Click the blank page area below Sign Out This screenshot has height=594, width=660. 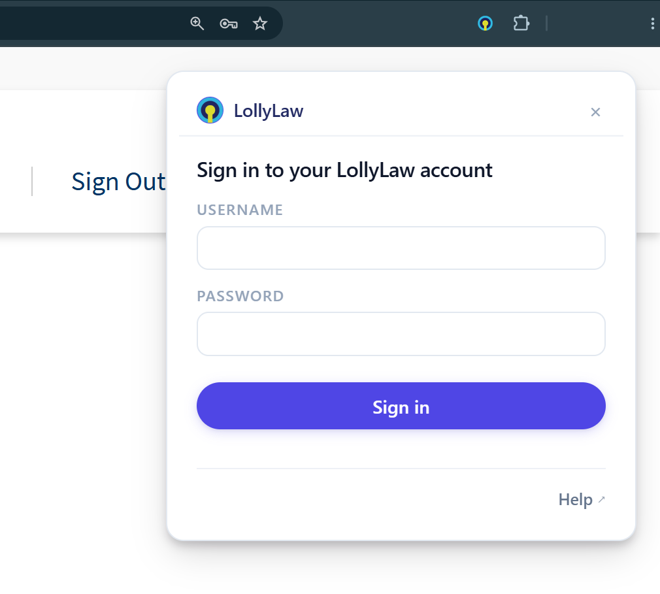[x=84, y=379]
